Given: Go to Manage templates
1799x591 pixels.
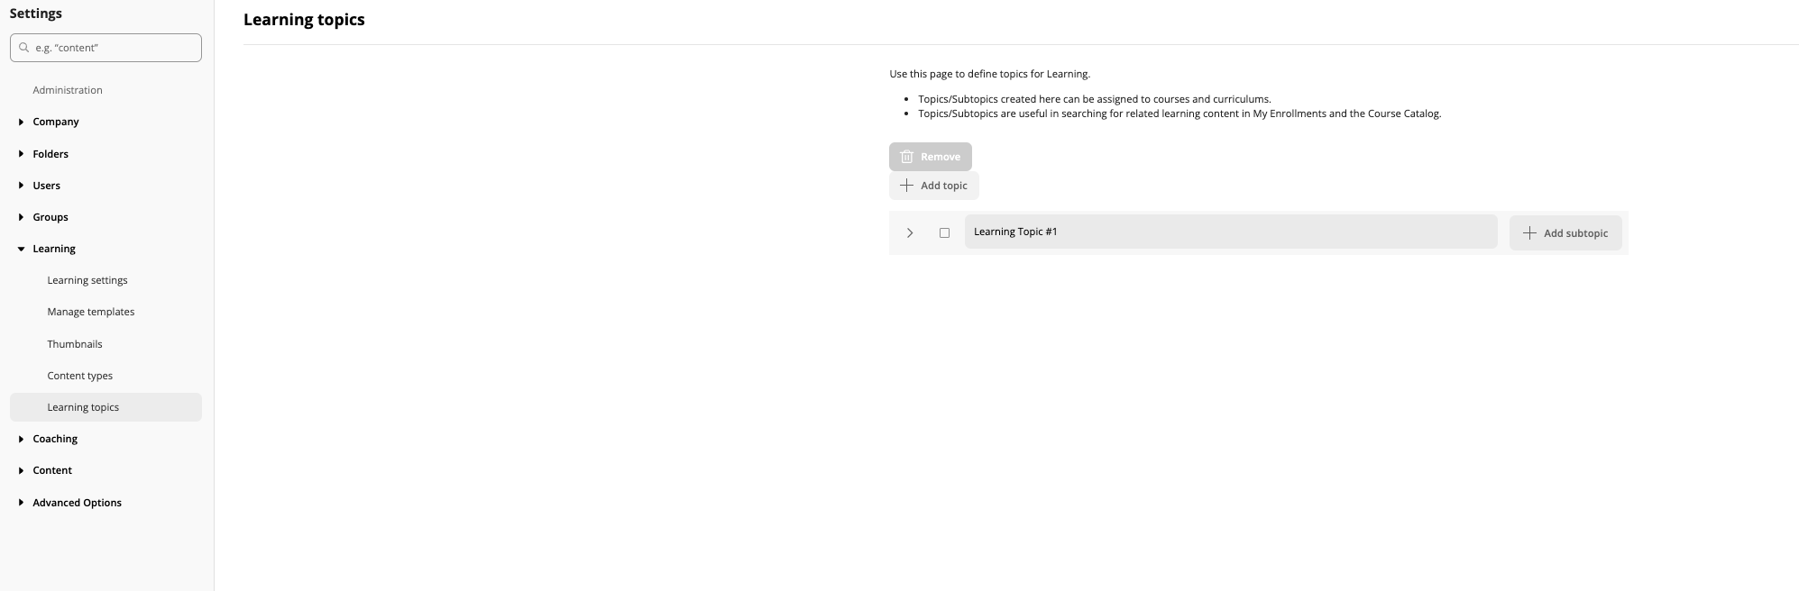Looking at the screenshot, I should click(x=91, y=312).
